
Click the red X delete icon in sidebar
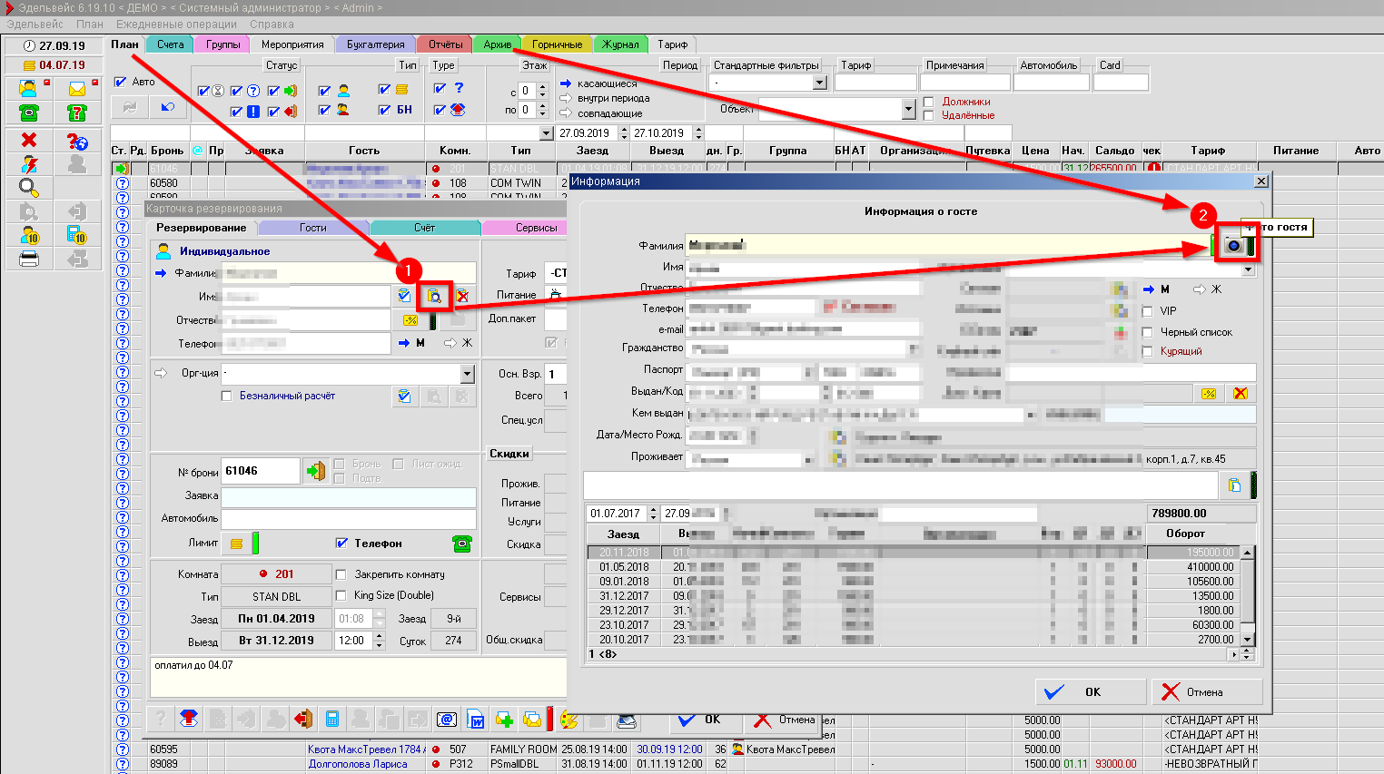29,140
